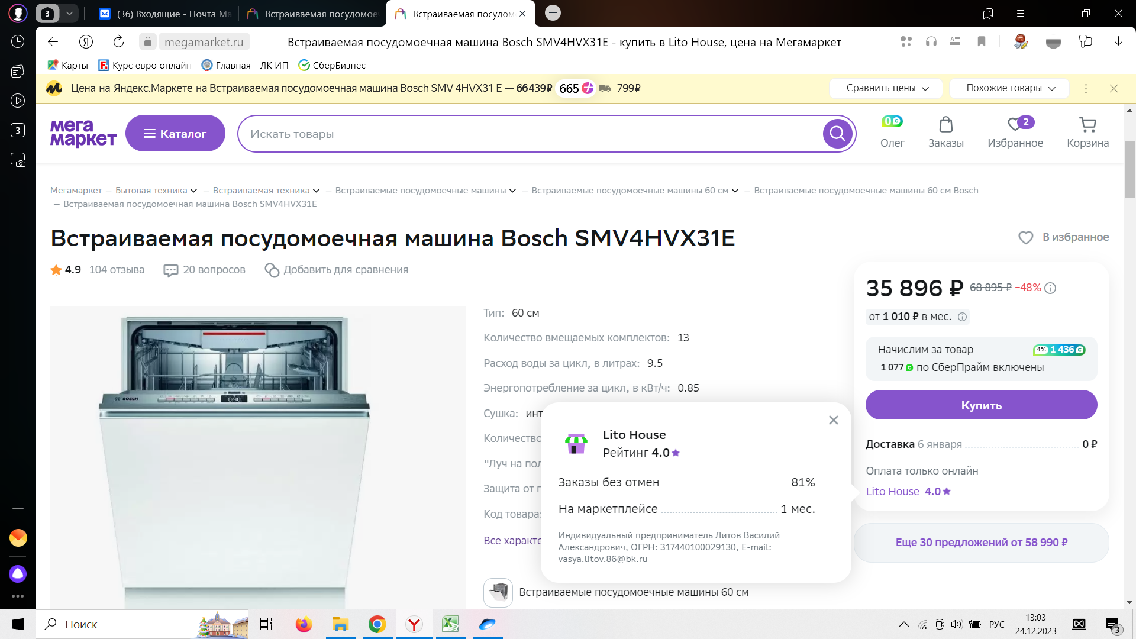Open the СберБизнес bookmark
The width and height of the screenshot is (1136, 639).
[x=332, y=65]
